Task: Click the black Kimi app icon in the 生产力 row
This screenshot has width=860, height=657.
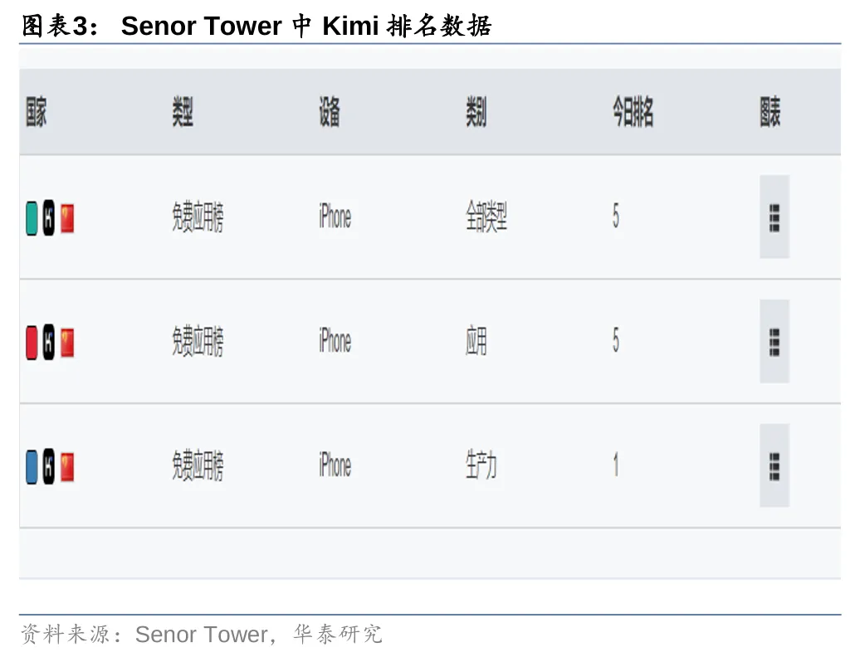Action: coord(49,466)
